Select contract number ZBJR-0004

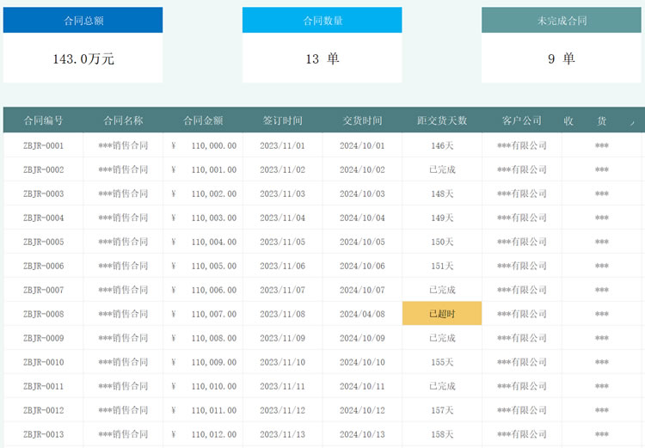(43, 218)
